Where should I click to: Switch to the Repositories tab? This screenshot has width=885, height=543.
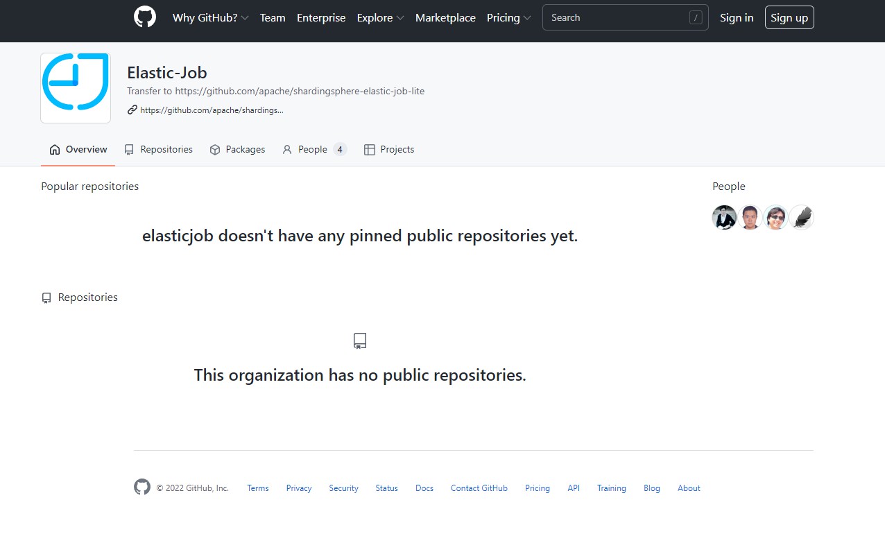coord(158,149)
